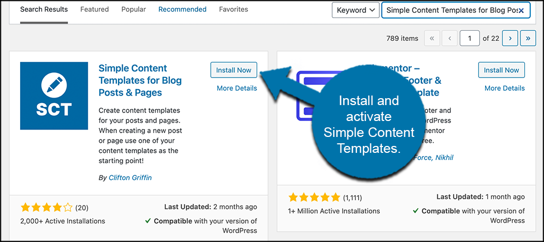544x242 pixels.
Task: Open author Clifton Griffin link
Action: click(130, 177)
